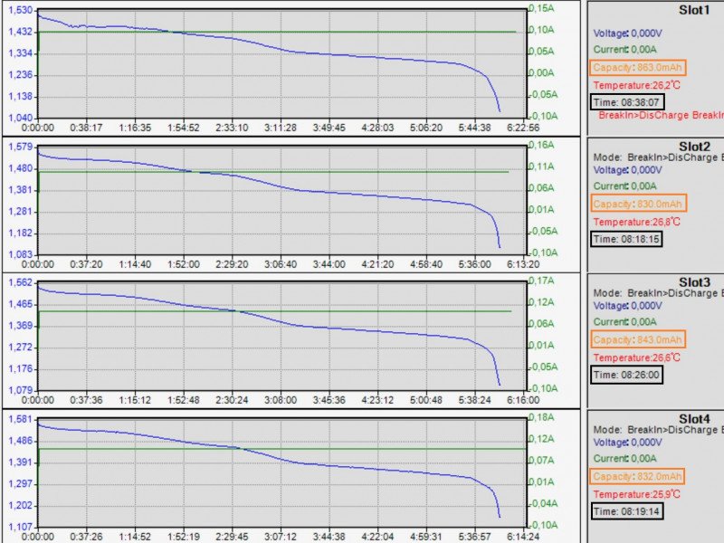The width and height of the screenshot is (724, 543).
Task: Click the Slot4 Current 0,00A reading
Action: click(624, 459)
